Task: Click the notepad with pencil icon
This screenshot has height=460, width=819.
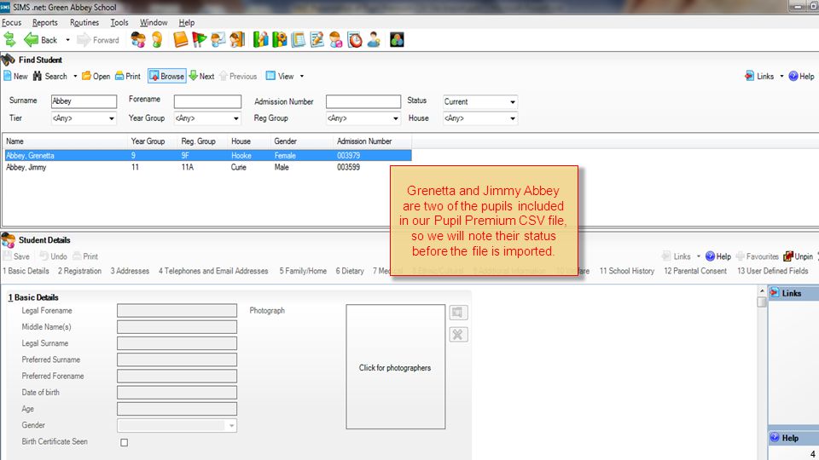Action: 317,40
